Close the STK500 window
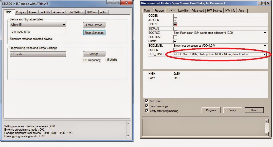The height and width of the screenshot is (147, 273). click(x=126, y=3)
